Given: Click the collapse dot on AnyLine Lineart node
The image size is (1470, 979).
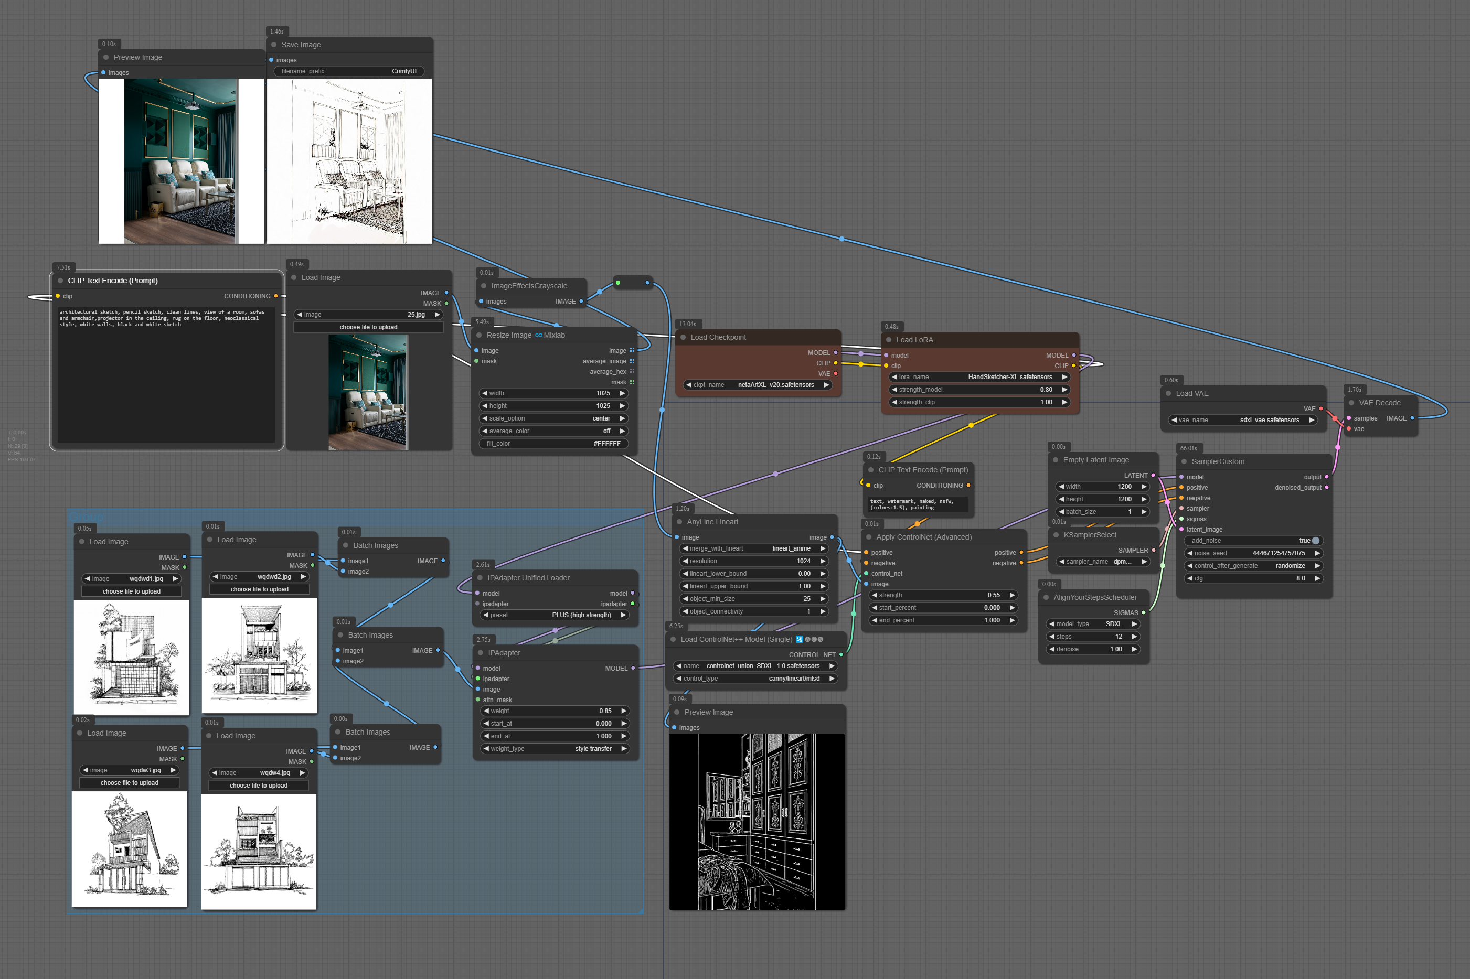Looking at the screenshot, I should point(679,522).
